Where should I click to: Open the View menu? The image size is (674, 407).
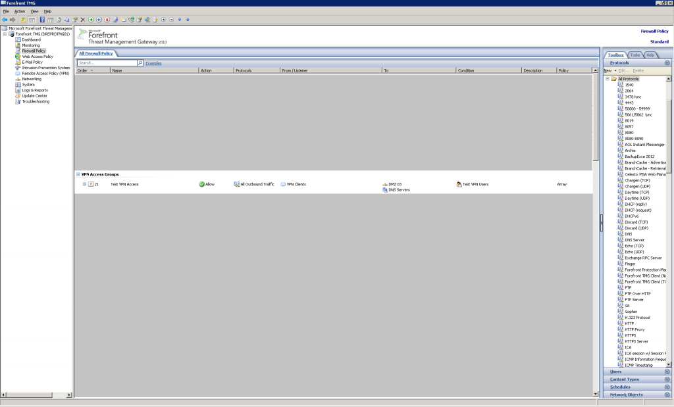point(34,11)
